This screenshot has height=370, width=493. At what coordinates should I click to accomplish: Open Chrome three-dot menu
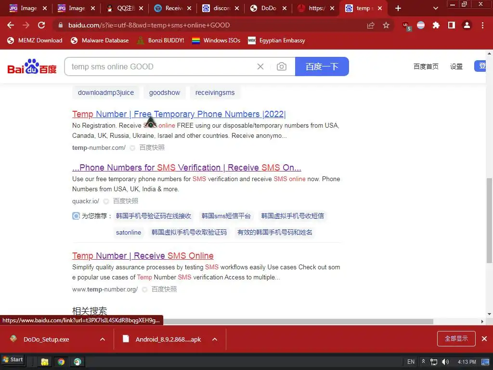[482, 25]
